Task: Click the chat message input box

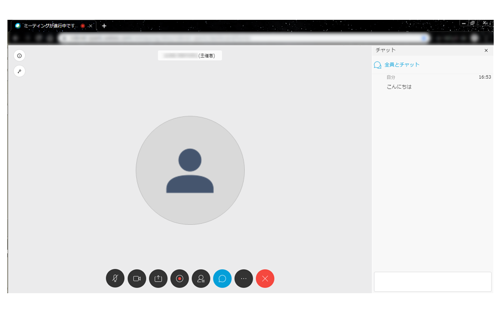Action: coord(433,282)
